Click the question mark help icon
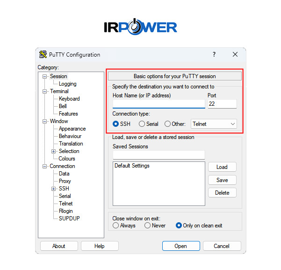281x270 pixels. pos(214,54)
